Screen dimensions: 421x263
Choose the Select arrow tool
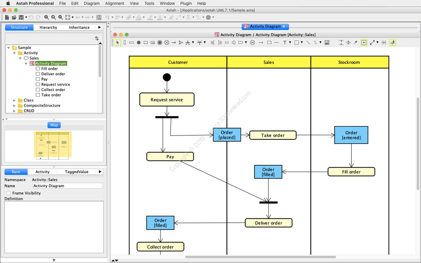click(x=118, y=42)
